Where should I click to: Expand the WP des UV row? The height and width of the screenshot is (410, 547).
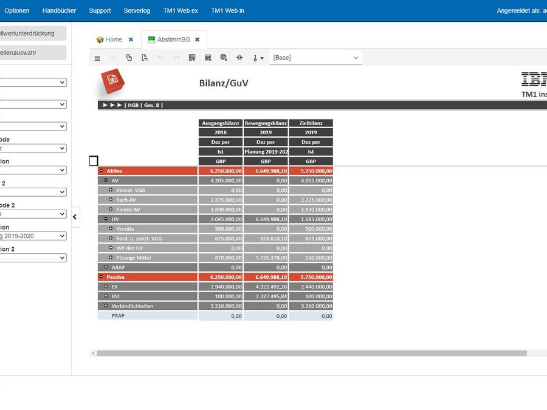click(111, 248)
